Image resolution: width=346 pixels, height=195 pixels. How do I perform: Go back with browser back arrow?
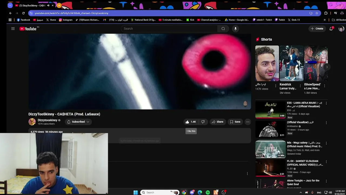tap(10, 13)
